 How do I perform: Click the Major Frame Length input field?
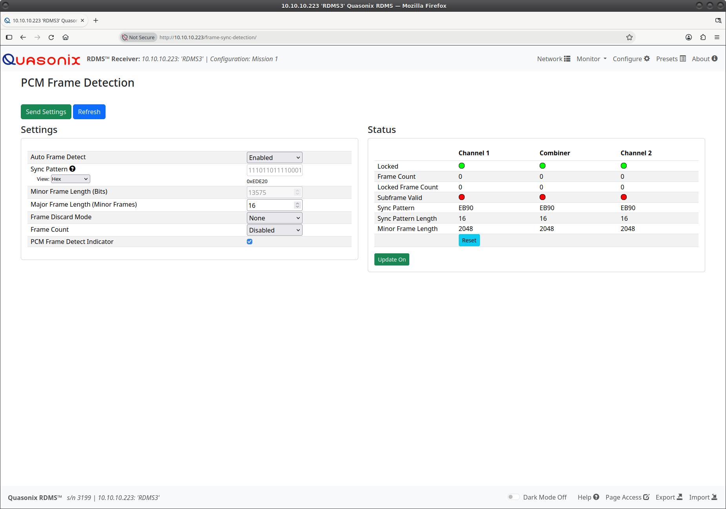(275, 205)
